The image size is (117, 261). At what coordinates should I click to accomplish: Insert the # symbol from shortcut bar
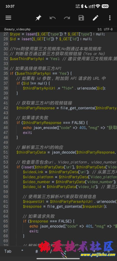37,251
